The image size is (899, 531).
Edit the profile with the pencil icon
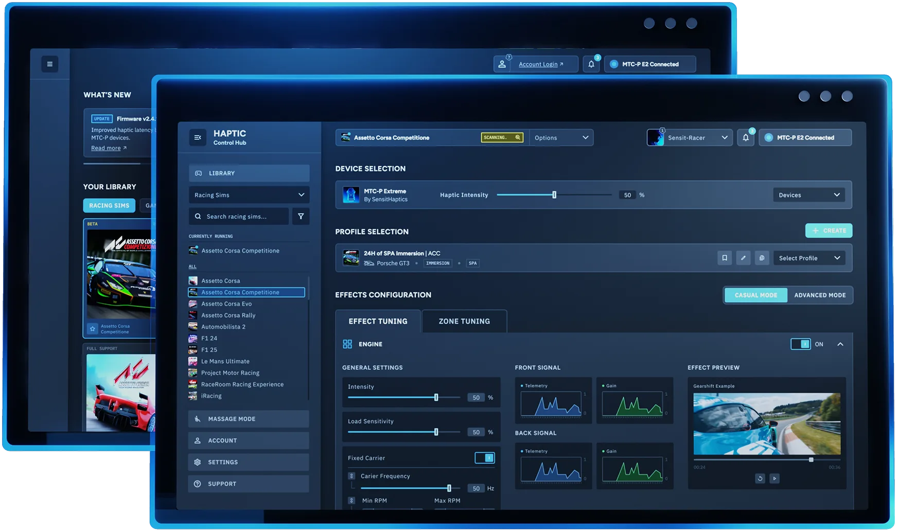pos(743,258)
